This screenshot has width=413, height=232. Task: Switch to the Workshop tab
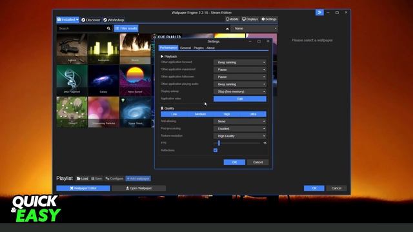pyautogui.click(x=114, y=20)
